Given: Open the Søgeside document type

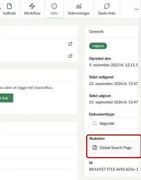Looking at the screenshot, I should click(114, 123).
